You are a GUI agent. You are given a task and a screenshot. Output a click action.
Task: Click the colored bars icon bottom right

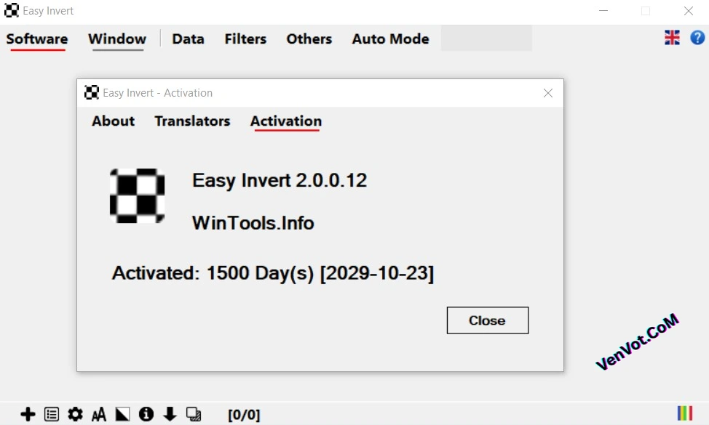tap(685, 414)
